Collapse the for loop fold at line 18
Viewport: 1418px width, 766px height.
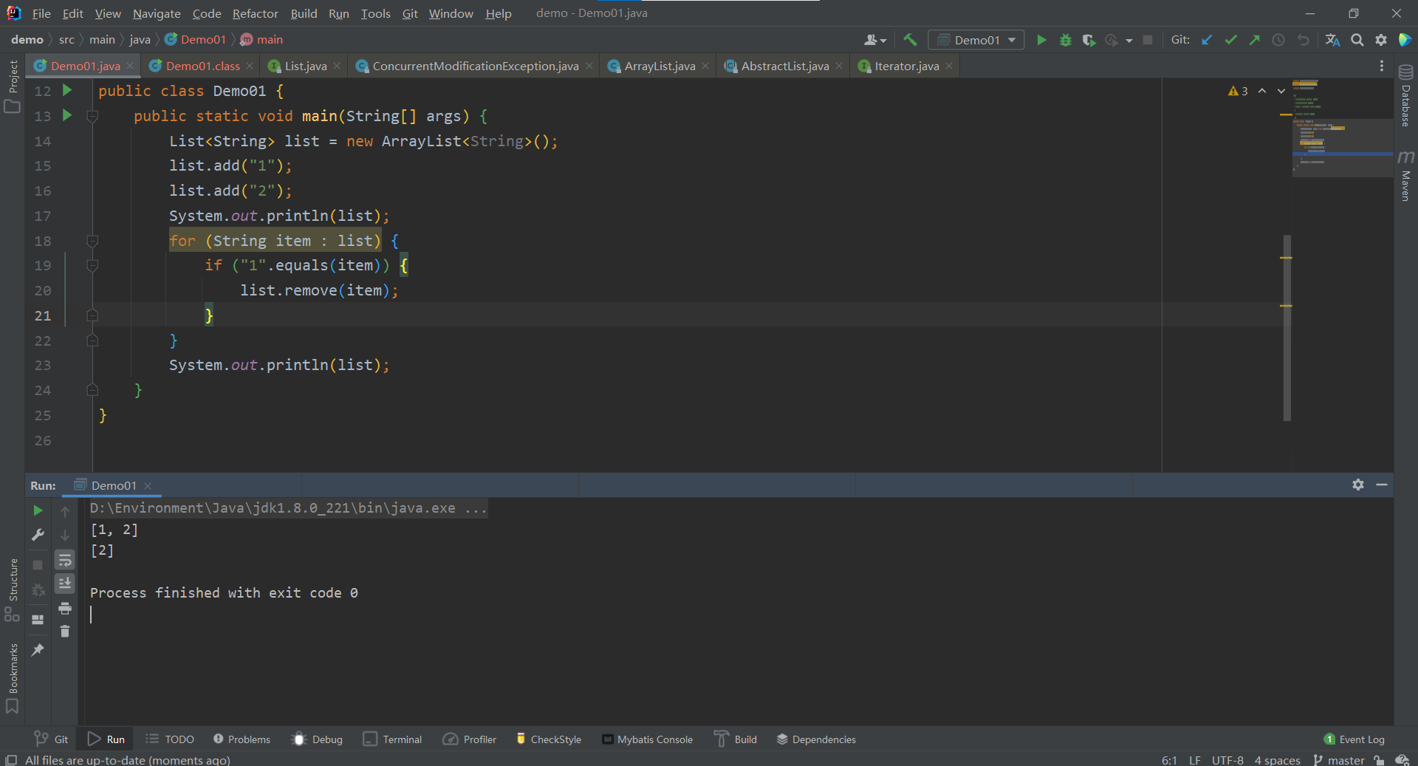point(92,241)
